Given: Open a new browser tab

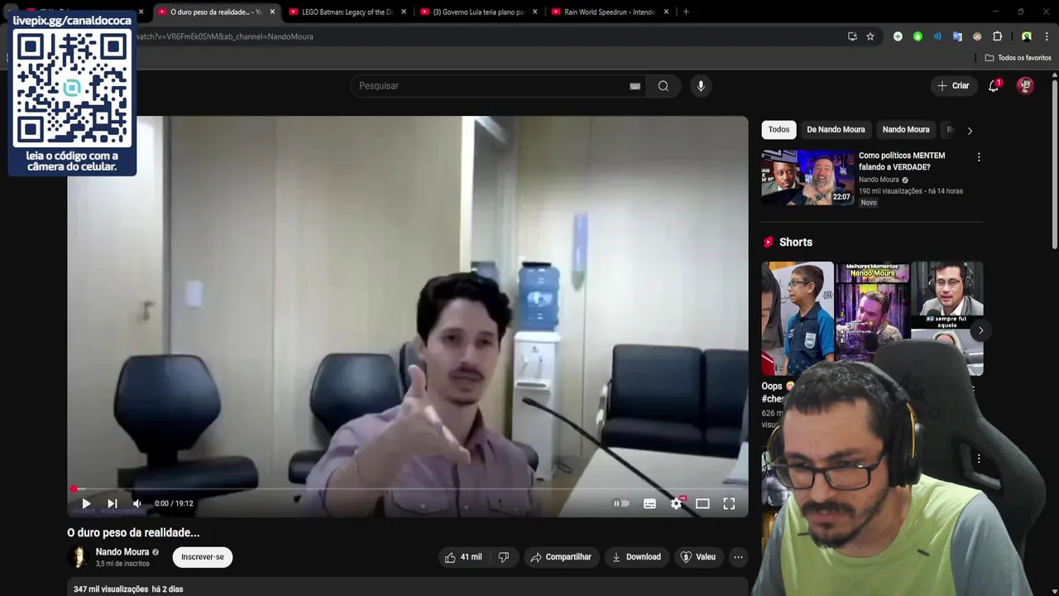Looking at the screenshot, I should [x=686, y=12].
